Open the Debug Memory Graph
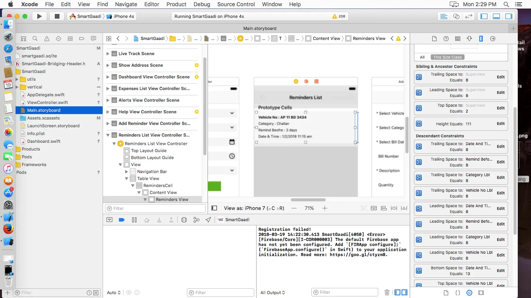Screen dimensions: 531x298 (x=196, y=220)
